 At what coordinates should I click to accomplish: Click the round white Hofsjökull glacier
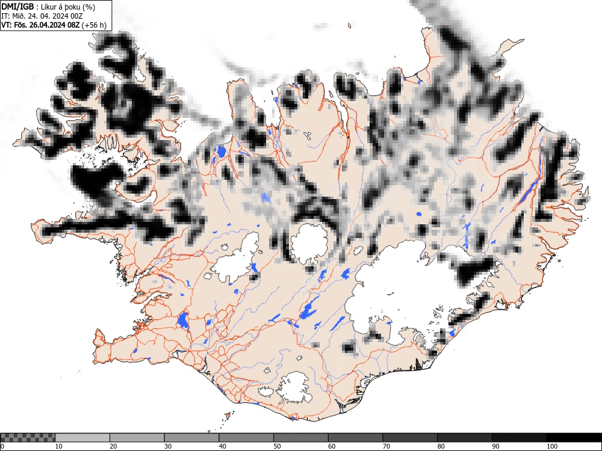309,244
